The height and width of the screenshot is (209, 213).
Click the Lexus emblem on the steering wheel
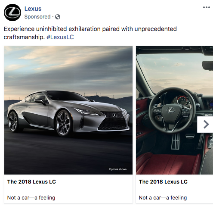(x=170, y=110)
